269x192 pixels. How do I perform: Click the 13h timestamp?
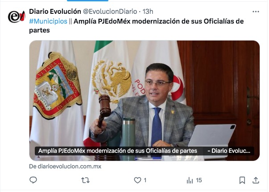pyautogui.click(x=148, y=12)
